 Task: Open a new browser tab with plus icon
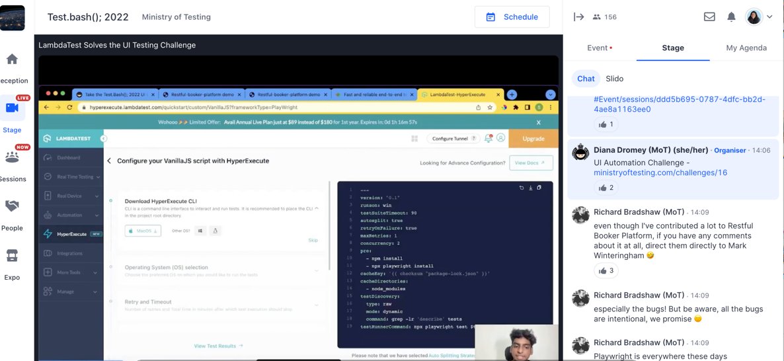click(512, 95)
